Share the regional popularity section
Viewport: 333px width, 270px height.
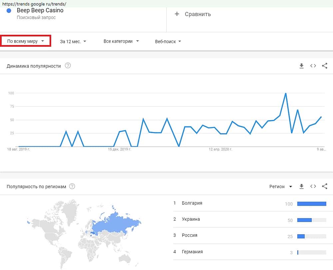(325, 186)
